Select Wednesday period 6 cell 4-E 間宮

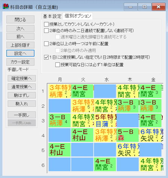[x=105, y=164]
